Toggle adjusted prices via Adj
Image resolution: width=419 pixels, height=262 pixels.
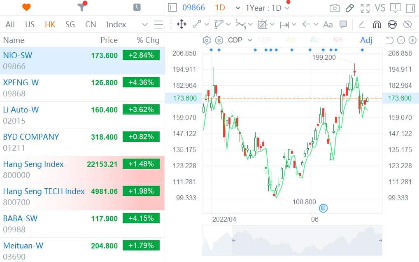pos(366,40)
